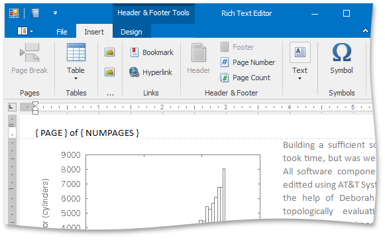Click the Header button
This screenshot has height=240, width=385.
click(x=198, y=58)
